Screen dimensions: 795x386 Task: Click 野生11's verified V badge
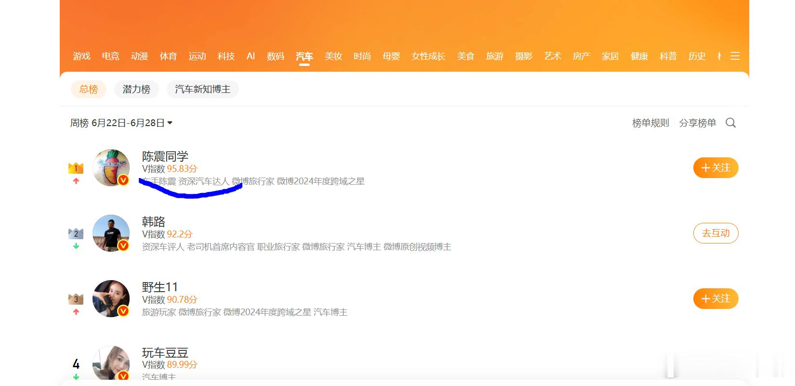pos(124,311)
